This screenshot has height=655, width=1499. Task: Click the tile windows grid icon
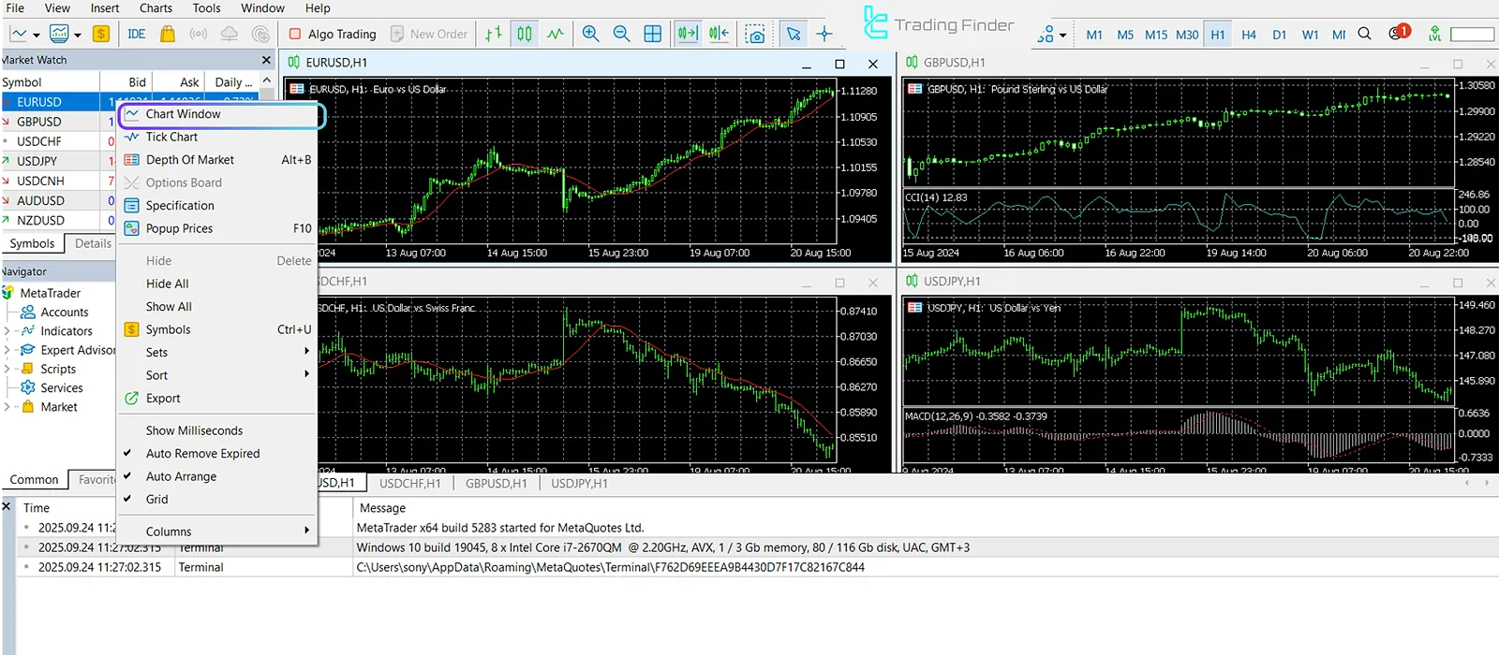click(653, 34)
